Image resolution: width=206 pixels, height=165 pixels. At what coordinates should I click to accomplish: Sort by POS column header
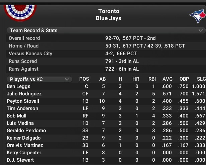coord(84,79)
